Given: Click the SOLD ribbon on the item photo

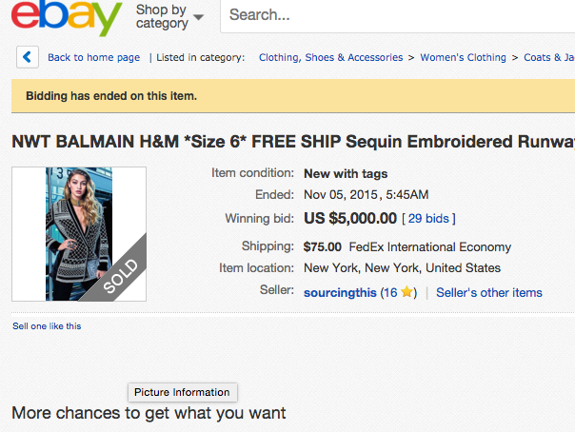Looking at the screenshot, I should [120, 276].
